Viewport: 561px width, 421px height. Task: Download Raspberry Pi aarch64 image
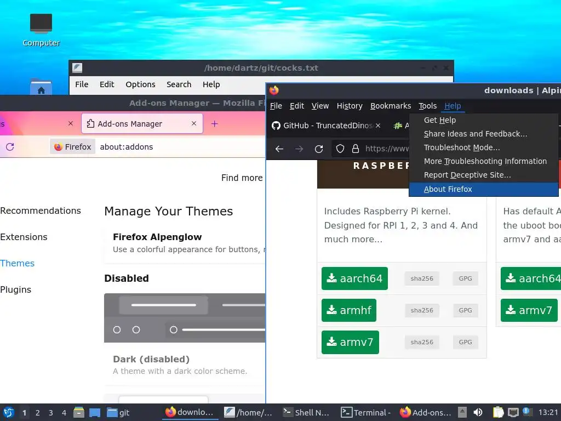point(354,278)
